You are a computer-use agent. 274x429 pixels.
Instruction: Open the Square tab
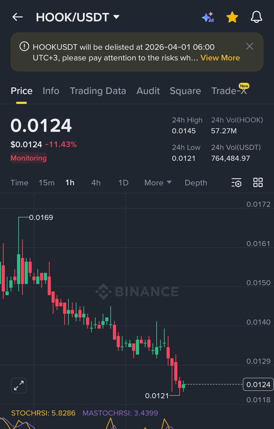185,91
